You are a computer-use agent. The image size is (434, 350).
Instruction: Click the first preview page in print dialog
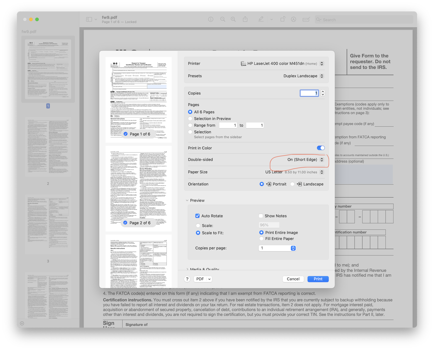pyautogui.click(x=139, y=100)
